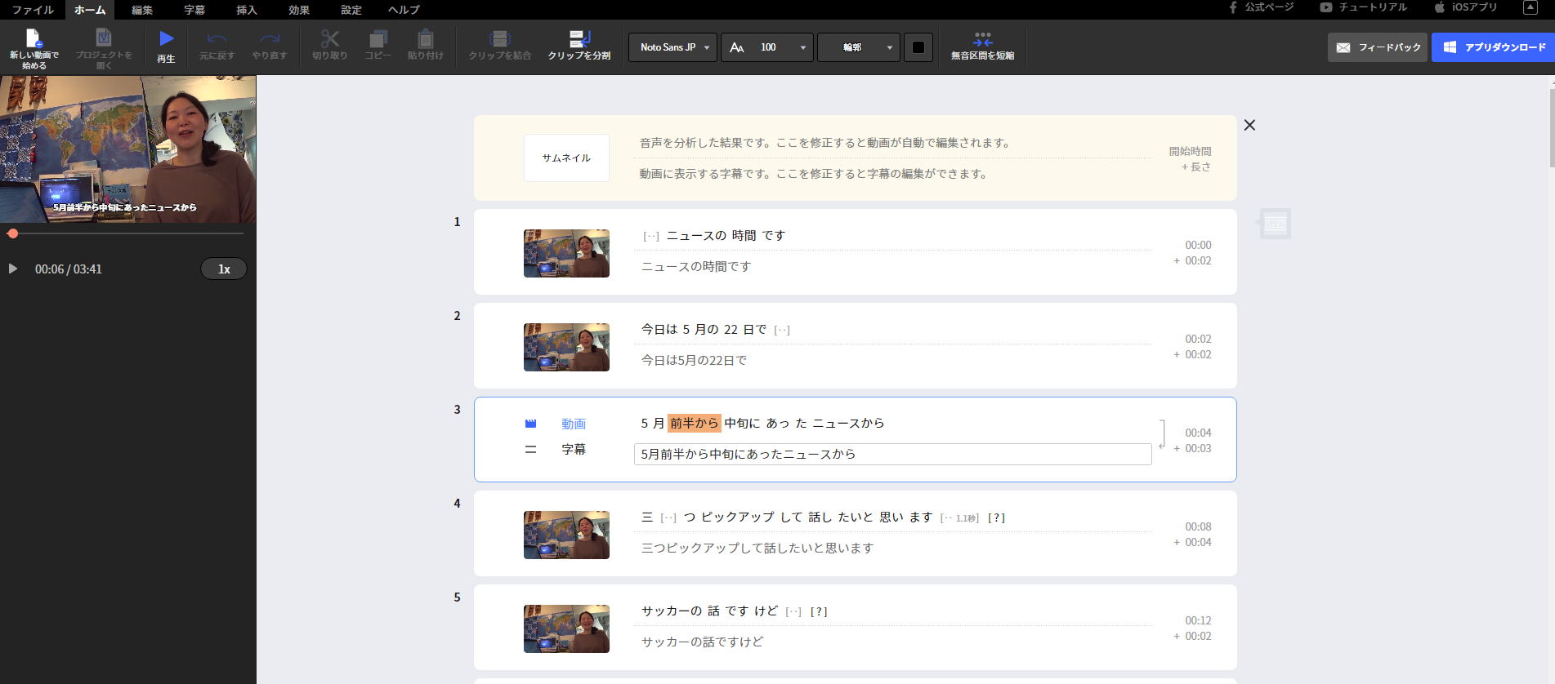Click the preview seek bar handle
The height and width of the screenshot is (684, 1555).
pos(12,233)
